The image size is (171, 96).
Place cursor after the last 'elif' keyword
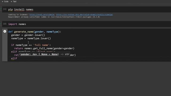pos(17,58)
